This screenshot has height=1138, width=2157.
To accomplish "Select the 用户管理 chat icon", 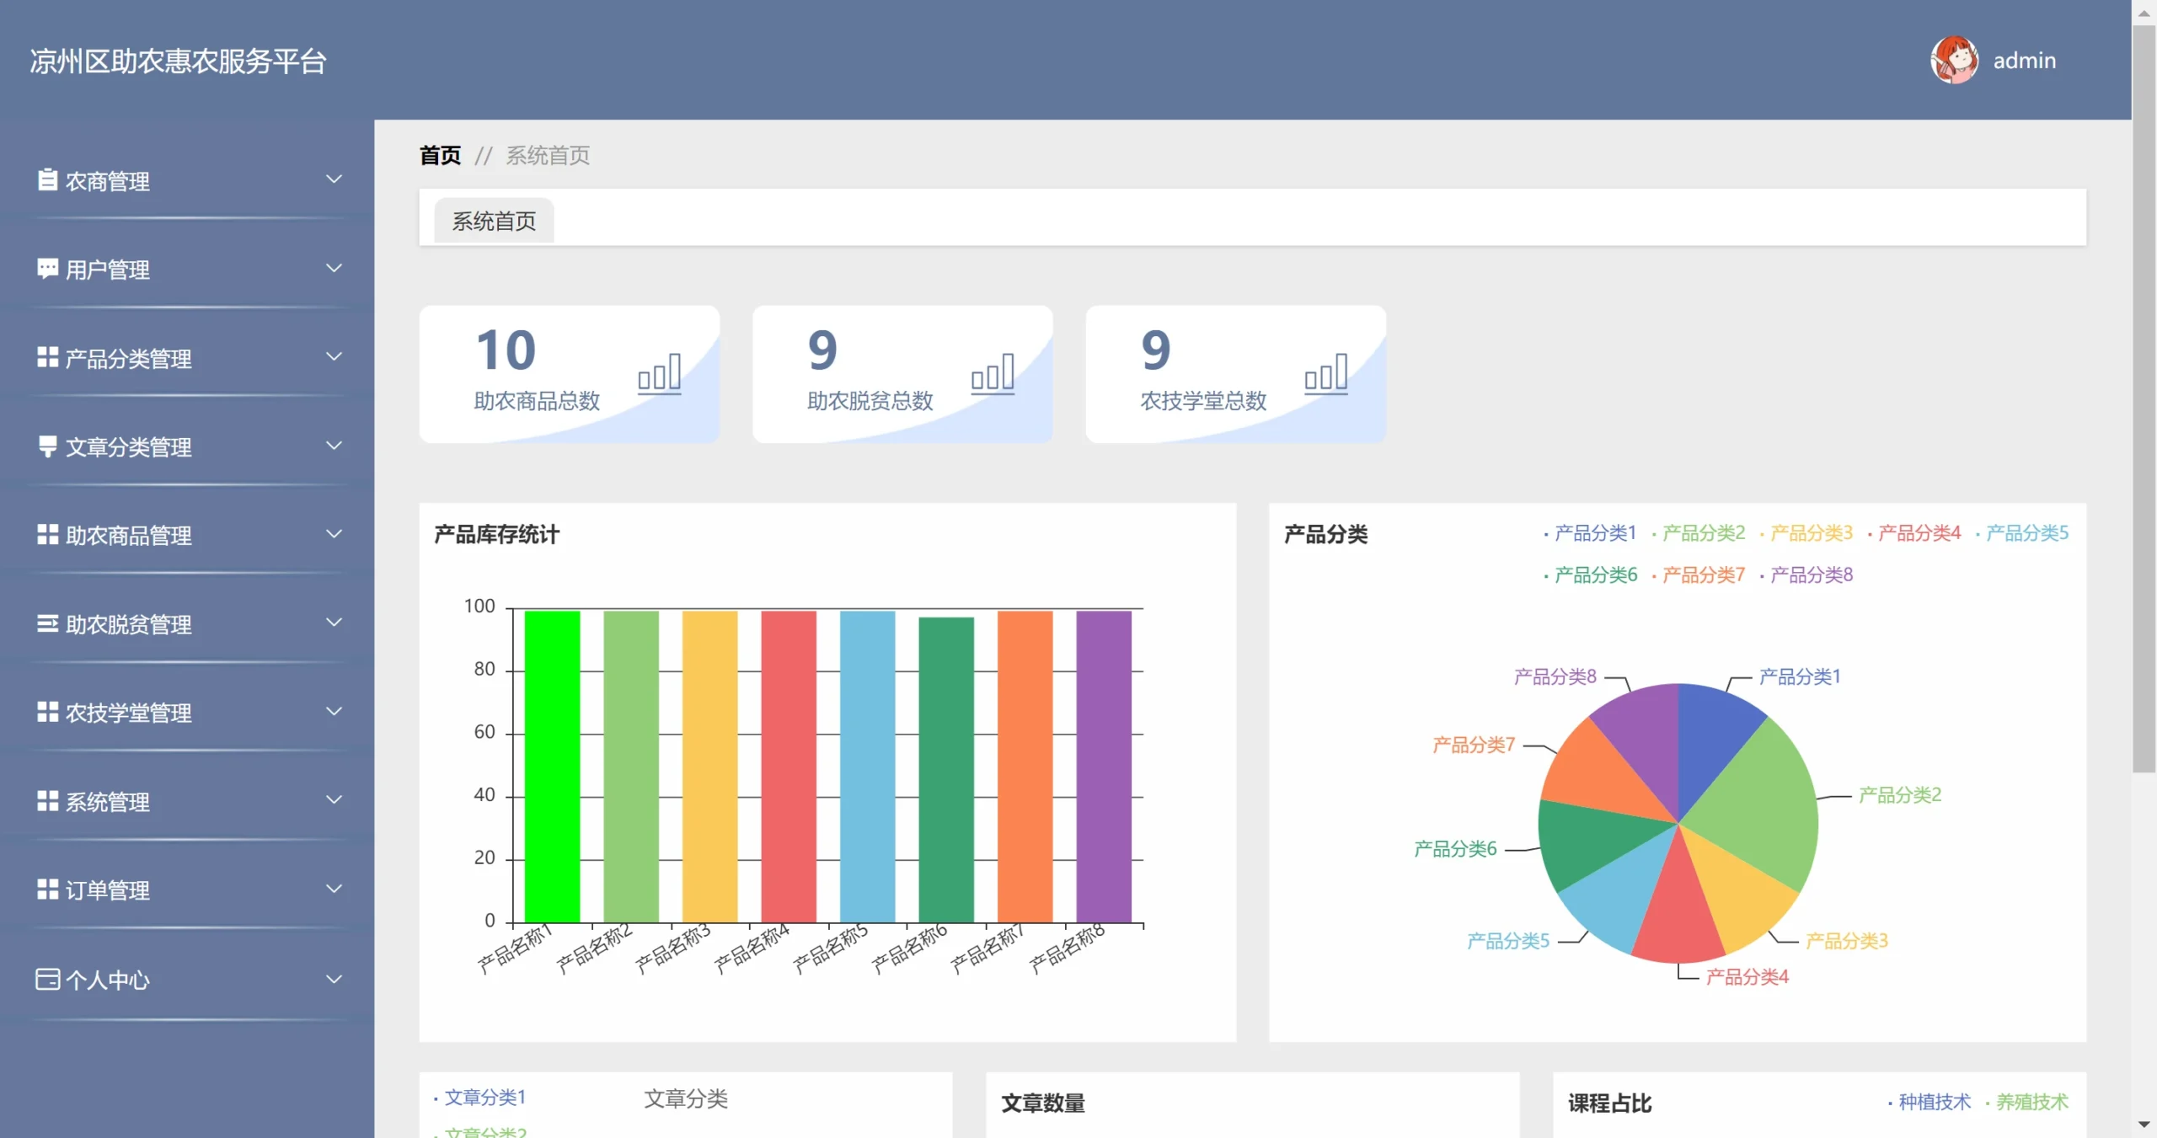I will (x=46, y=269).
